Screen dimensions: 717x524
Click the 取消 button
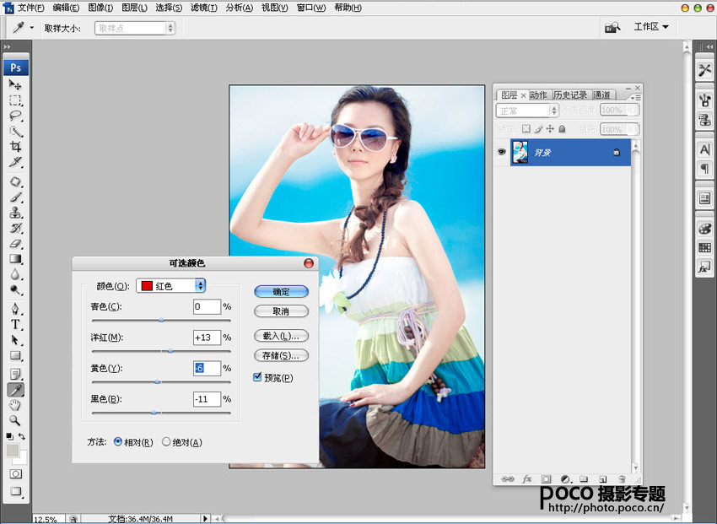click(281, 311)
